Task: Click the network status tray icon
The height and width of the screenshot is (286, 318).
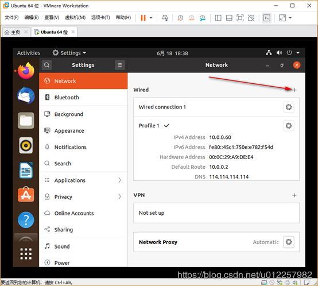Action: pyautogui.click(x=269, y=53)
